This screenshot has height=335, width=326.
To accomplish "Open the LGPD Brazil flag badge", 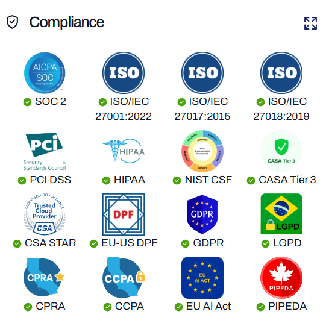I will point(281,214).
